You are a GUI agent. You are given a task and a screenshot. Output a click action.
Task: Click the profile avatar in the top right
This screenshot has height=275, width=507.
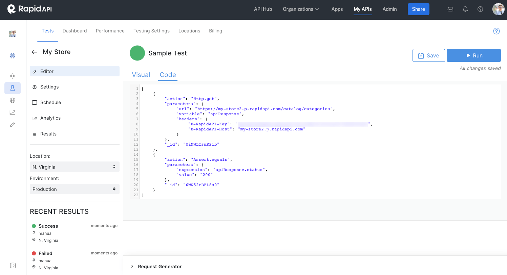[498, 9]
